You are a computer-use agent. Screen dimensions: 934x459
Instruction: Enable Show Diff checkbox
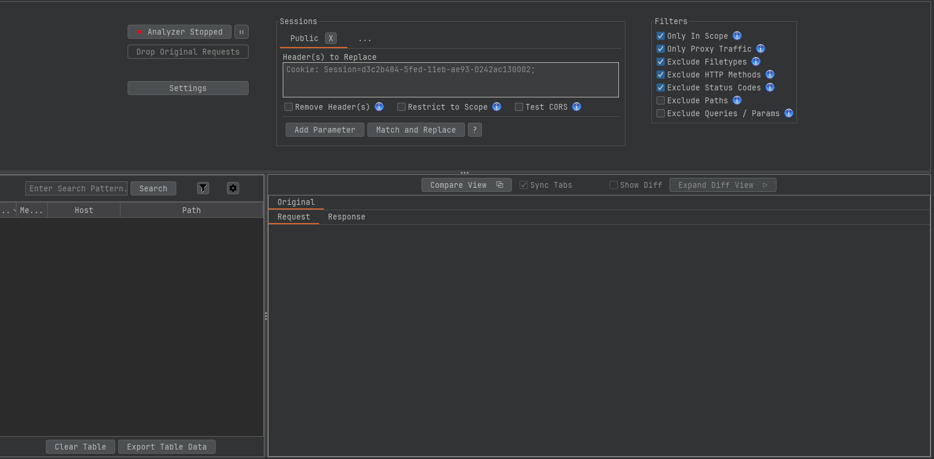[614, 185]
